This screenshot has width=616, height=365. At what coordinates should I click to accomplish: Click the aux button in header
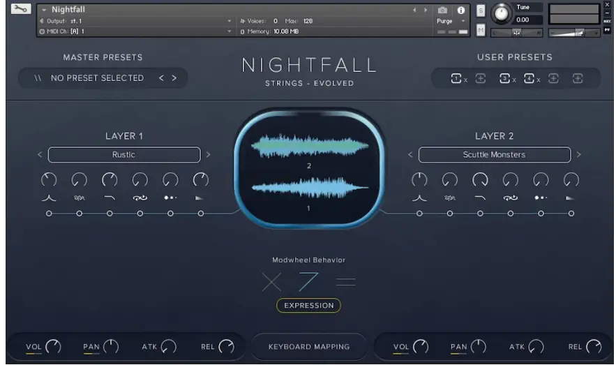pyautogui.click(x=608, y=21)
